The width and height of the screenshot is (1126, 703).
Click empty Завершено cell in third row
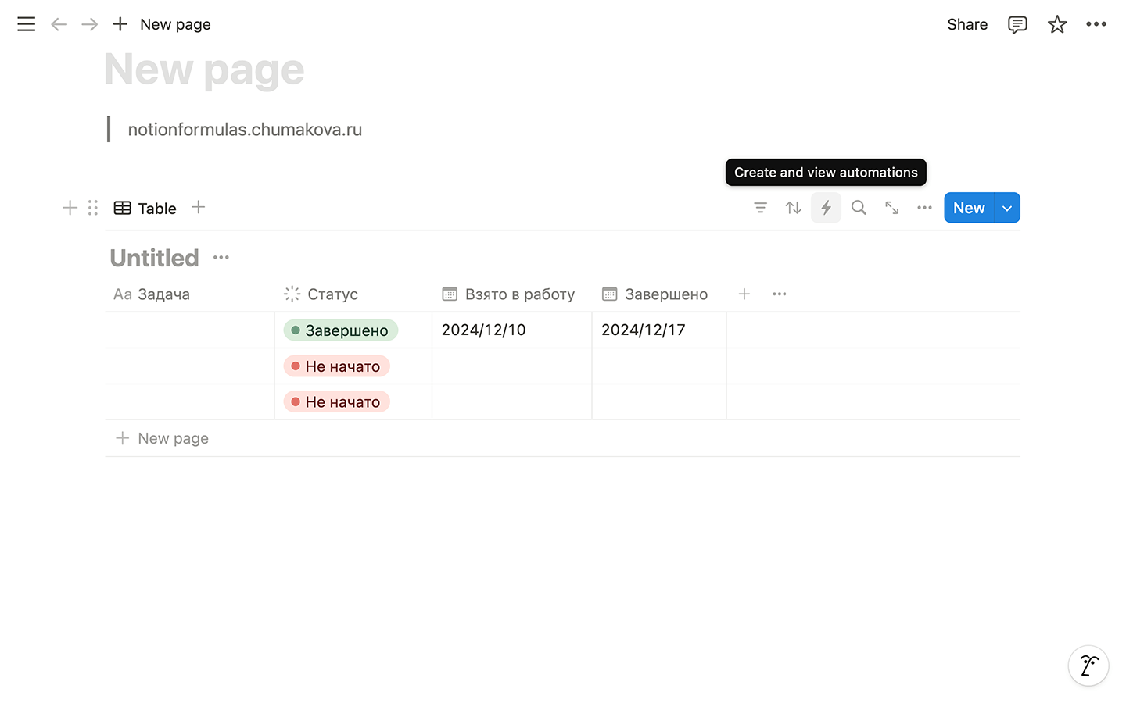tap(659, 402)
